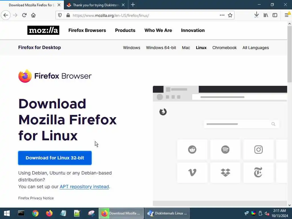Open the notepad-like taskbar icon
This screenshot has height=219, width=292.
coord(63,213)
